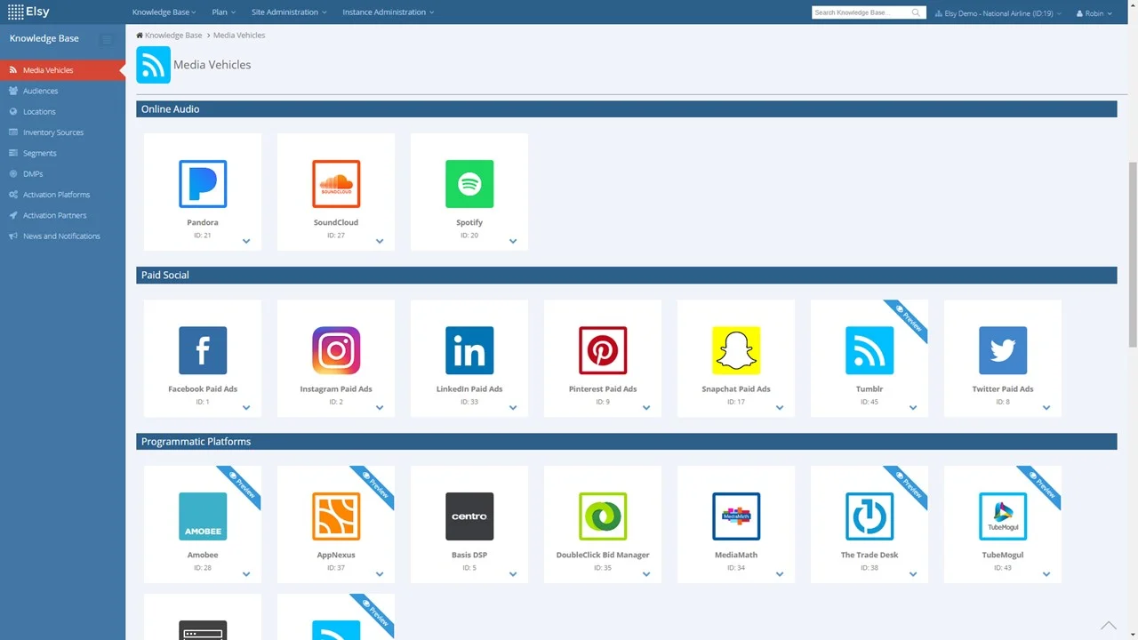Select The Trade Desk logo
This screenshot has width=1138, height=640.
(870, 516)
